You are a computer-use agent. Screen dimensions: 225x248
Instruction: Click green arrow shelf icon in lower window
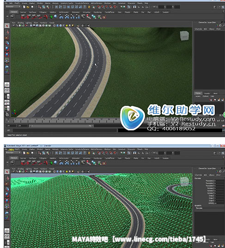point(51,163)
